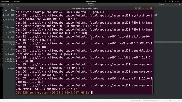Maximize the terminal window

click(147, 8)
